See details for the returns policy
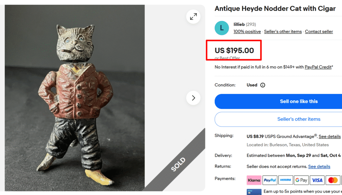This screenshot has height=195, width=342. click(x=319, y=166)
